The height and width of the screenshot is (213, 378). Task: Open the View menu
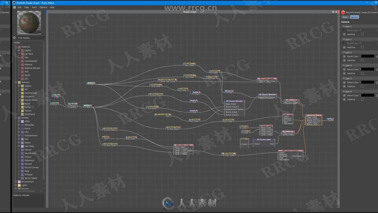coord(27,7)
